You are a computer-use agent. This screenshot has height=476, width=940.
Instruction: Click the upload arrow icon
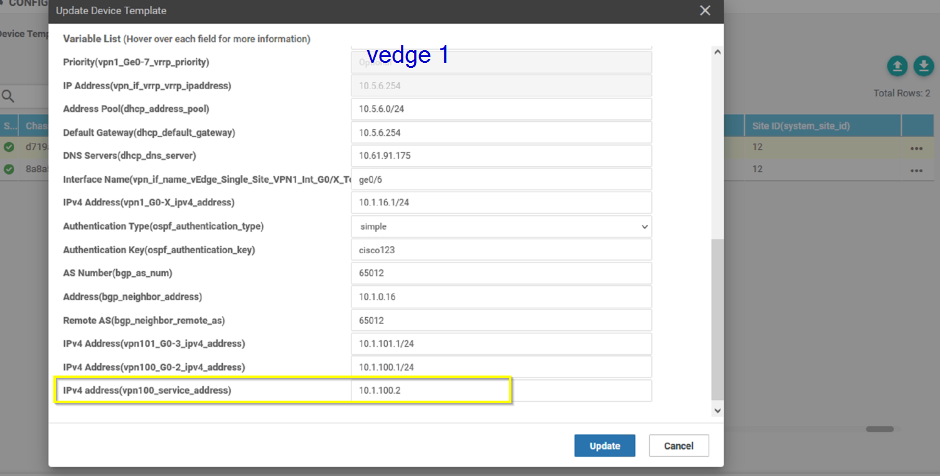pos(897,66)
